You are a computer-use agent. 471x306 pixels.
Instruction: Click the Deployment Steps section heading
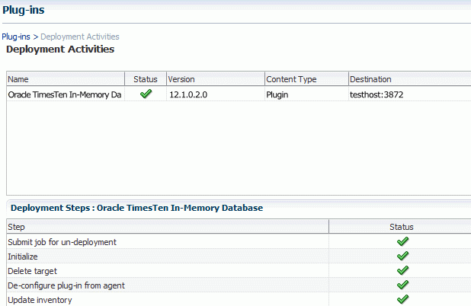(136, 208)
